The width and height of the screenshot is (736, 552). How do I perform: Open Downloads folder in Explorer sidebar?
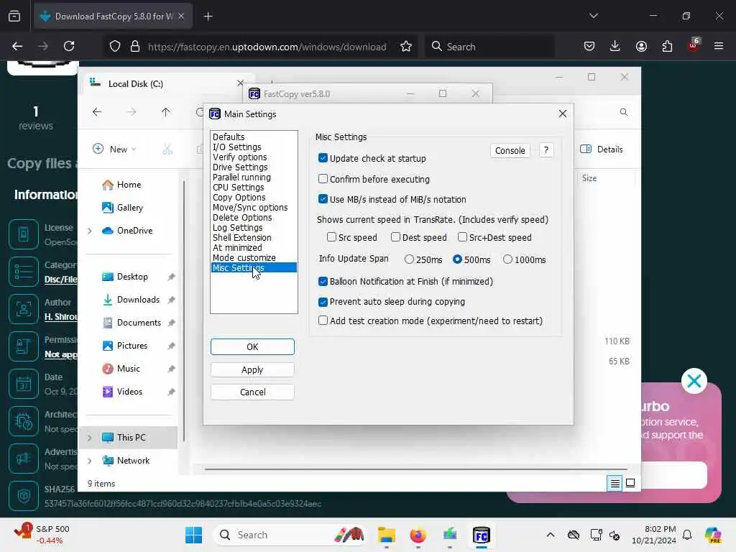[x=131, y=300]
